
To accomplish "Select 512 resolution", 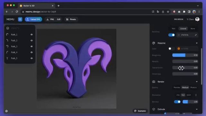I will pyautogui.click(x=183, y=95).
